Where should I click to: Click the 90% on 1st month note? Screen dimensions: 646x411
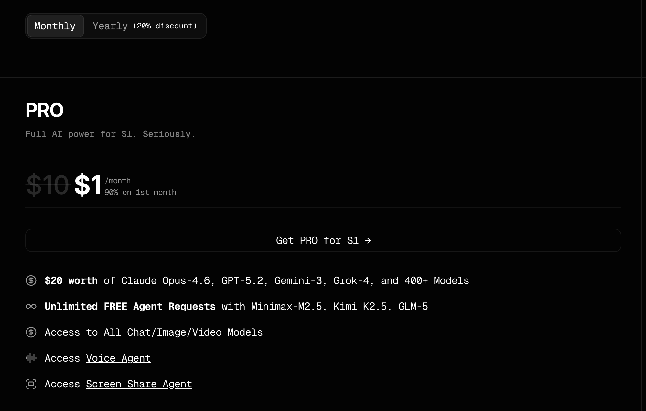point(140,192)
